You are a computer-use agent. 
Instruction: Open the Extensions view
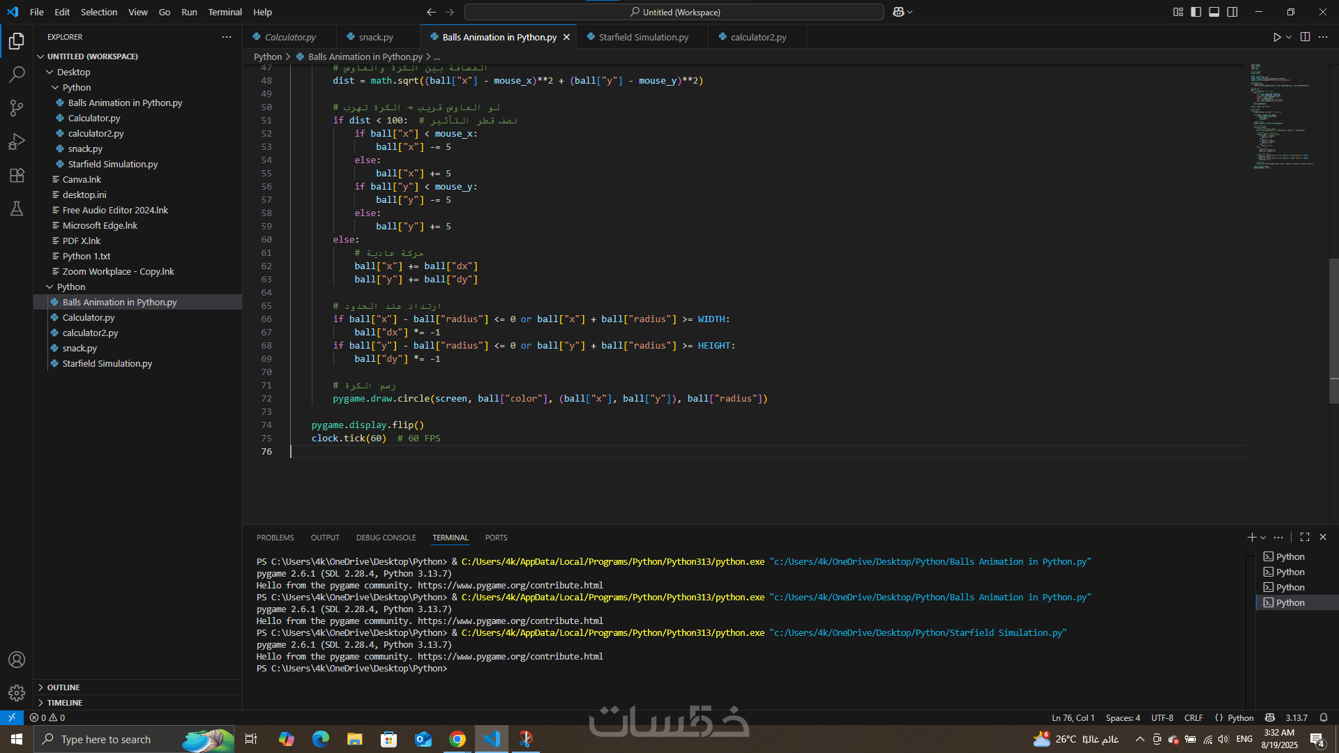tap(17, 175)
